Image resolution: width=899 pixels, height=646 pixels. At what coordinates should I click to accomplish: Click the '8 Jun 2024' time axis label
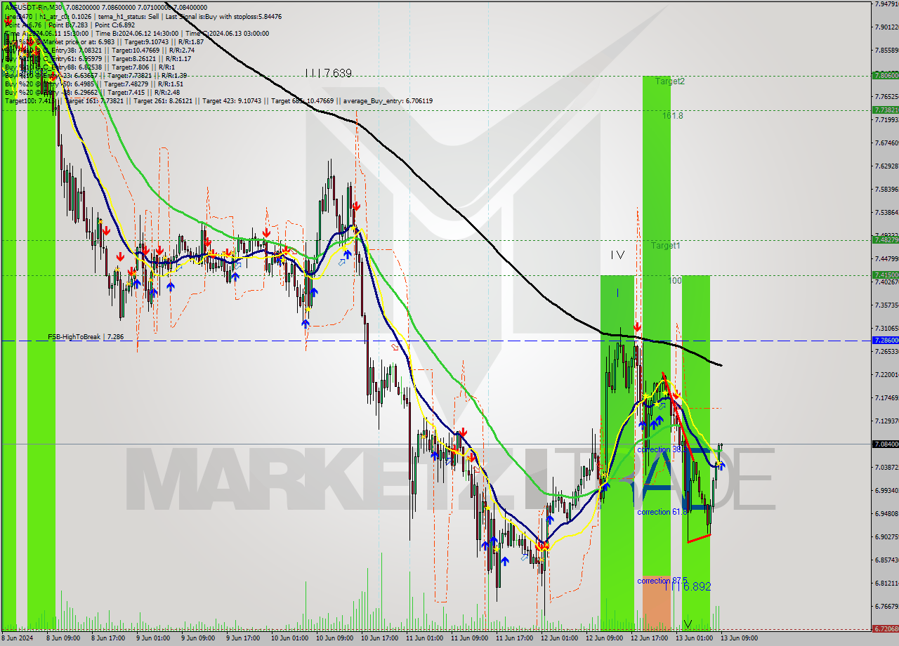tap(17, 638)
